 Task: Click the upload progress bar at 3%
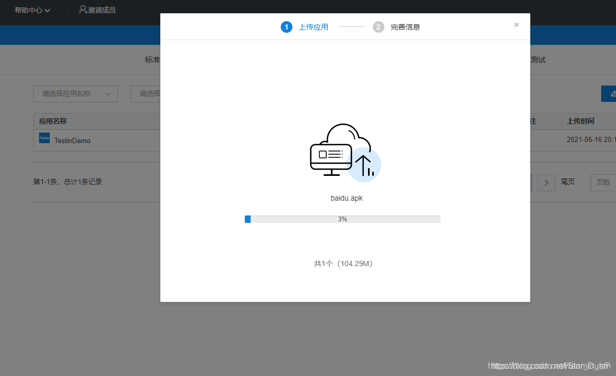[x=343, y=219]
